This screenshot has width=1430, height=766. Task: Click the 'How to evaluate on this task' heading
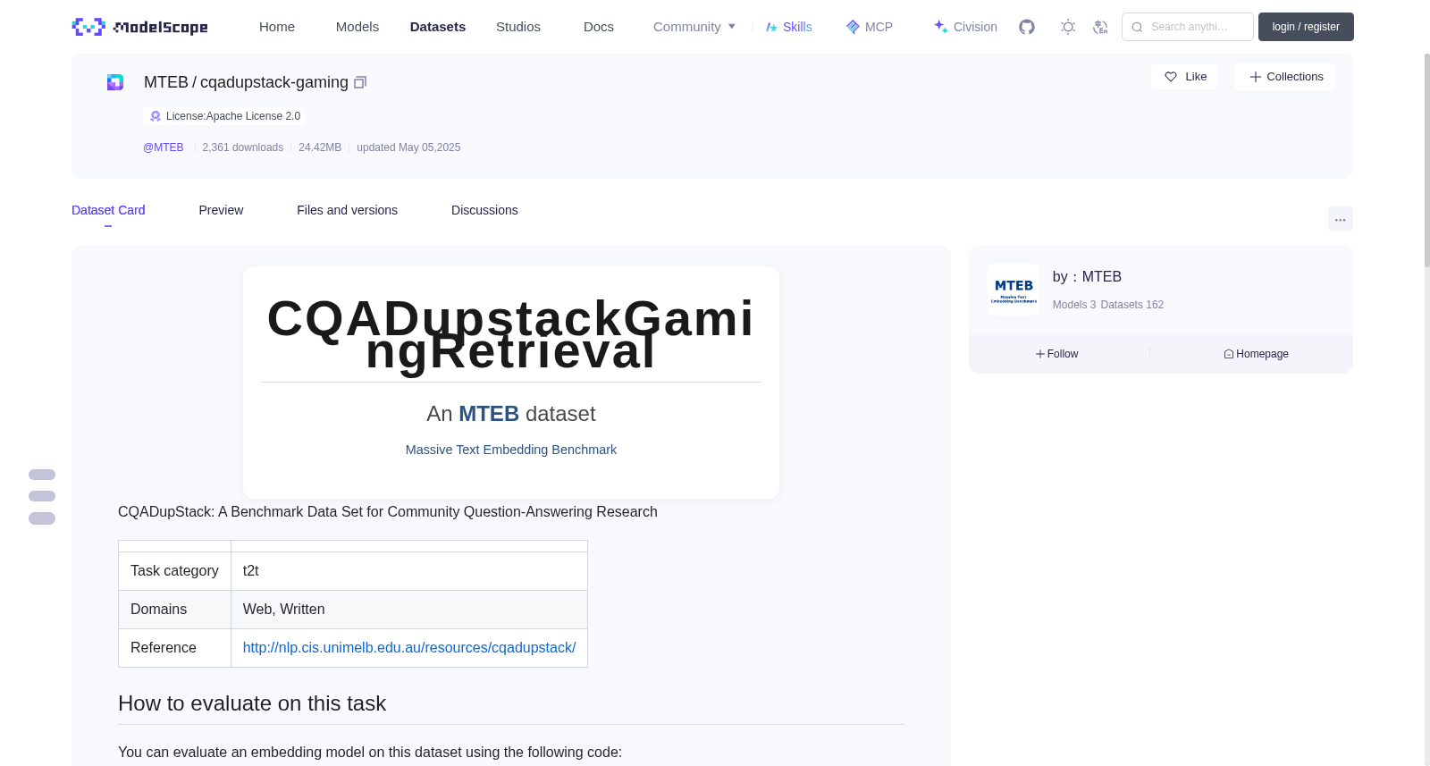pos(252,703)
